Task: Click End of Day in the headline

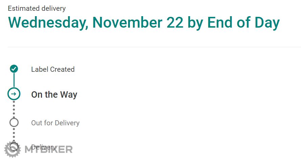Action: (243, 23)
